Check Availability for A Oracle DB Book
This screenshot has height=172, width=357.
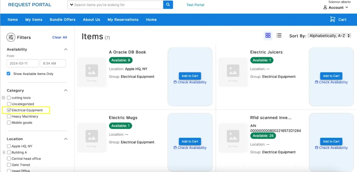(192, 82)
